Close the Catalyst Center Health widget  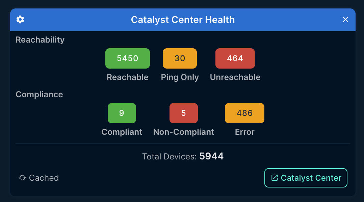pyautogui.click(x=345, y=20)
